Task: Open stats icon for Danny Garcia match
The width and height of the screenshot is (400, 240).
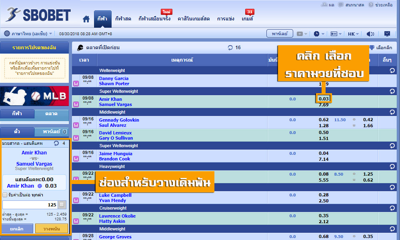Action: click(x=76, y=84)
